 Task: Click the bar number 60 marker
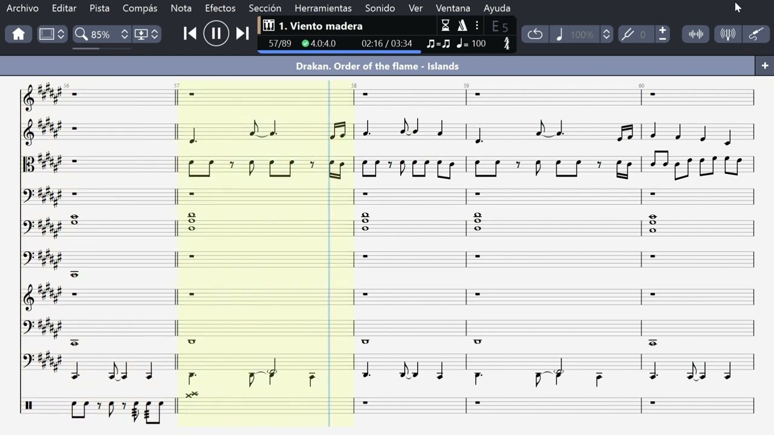click(641, 86)
